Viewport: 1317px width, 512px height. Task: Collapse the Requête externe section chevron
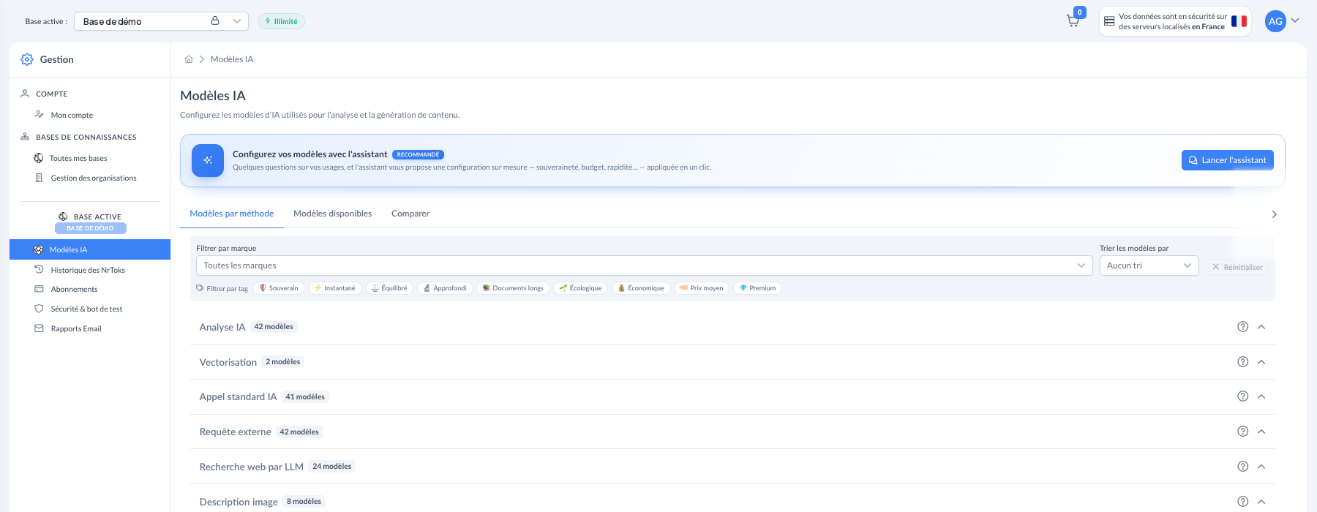coord(1261,432)
